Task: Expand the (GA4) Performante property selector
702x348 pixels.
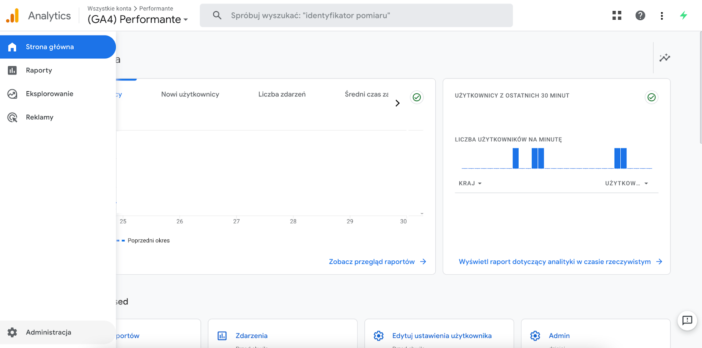Action: click(138, 19)
